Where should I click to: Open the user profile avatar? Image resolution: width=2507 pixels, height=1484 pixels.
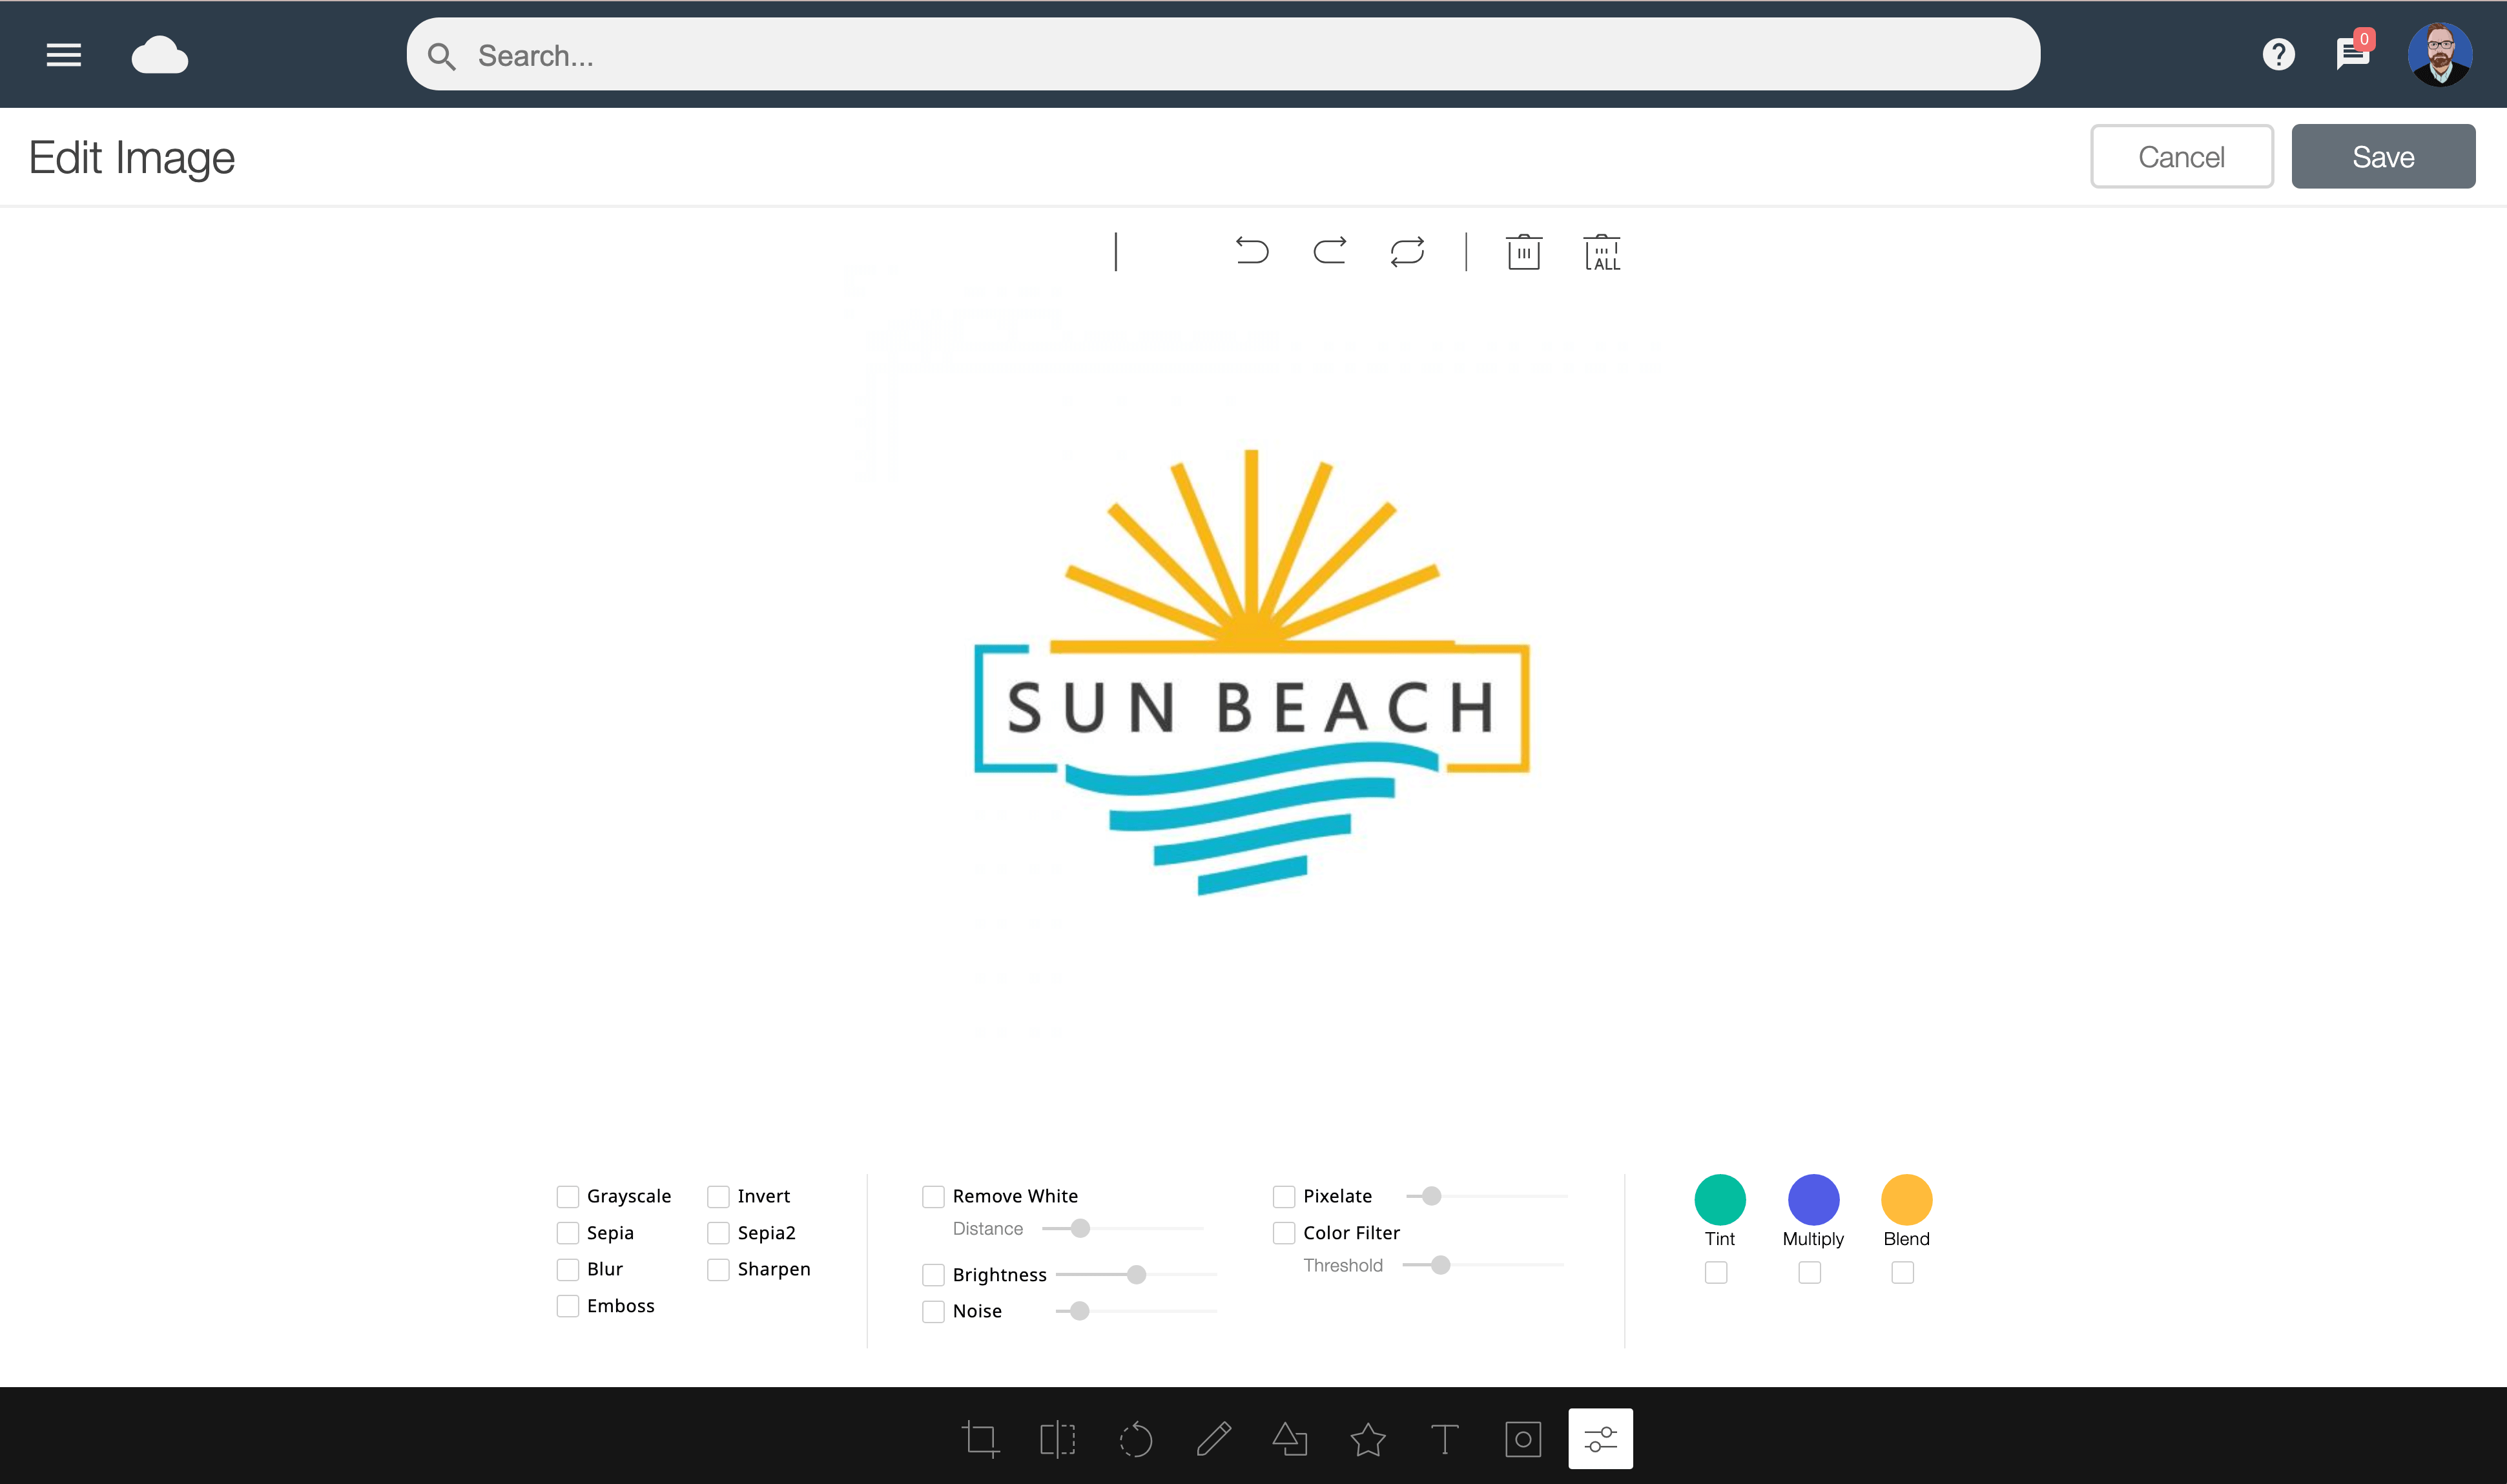pyautogui.click(x=2440, y=54)
